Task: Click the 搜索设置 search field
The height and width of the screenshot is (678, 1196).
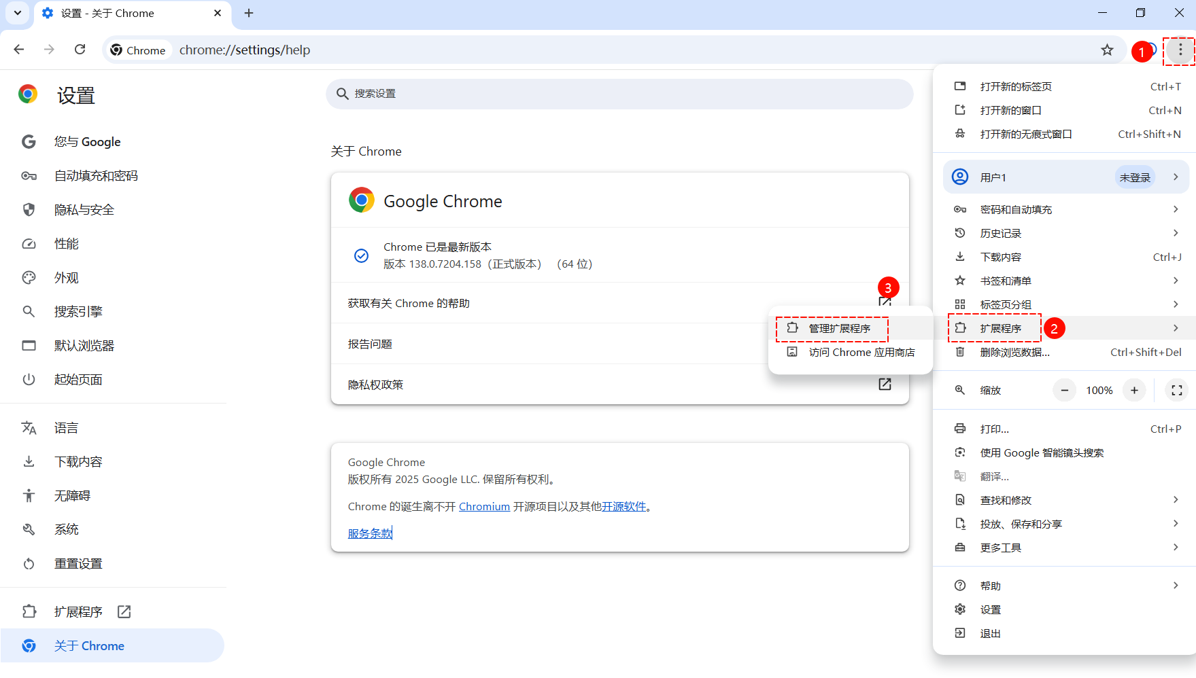Action: (619, 94)
